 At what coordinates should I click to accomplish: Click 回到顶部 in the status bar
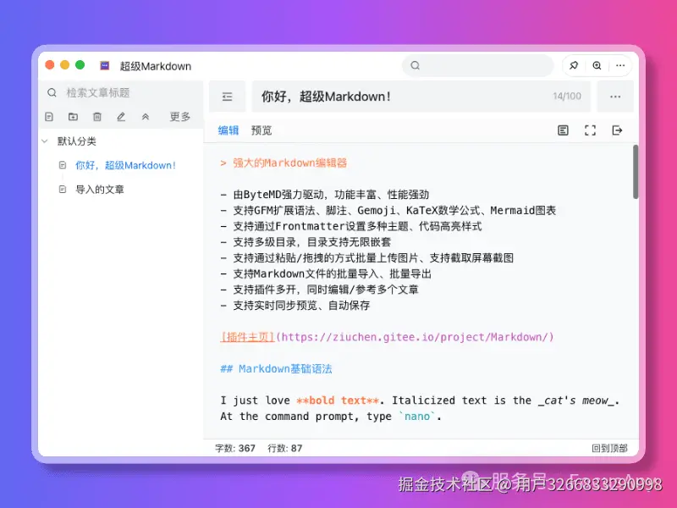(x=609, y=448)
